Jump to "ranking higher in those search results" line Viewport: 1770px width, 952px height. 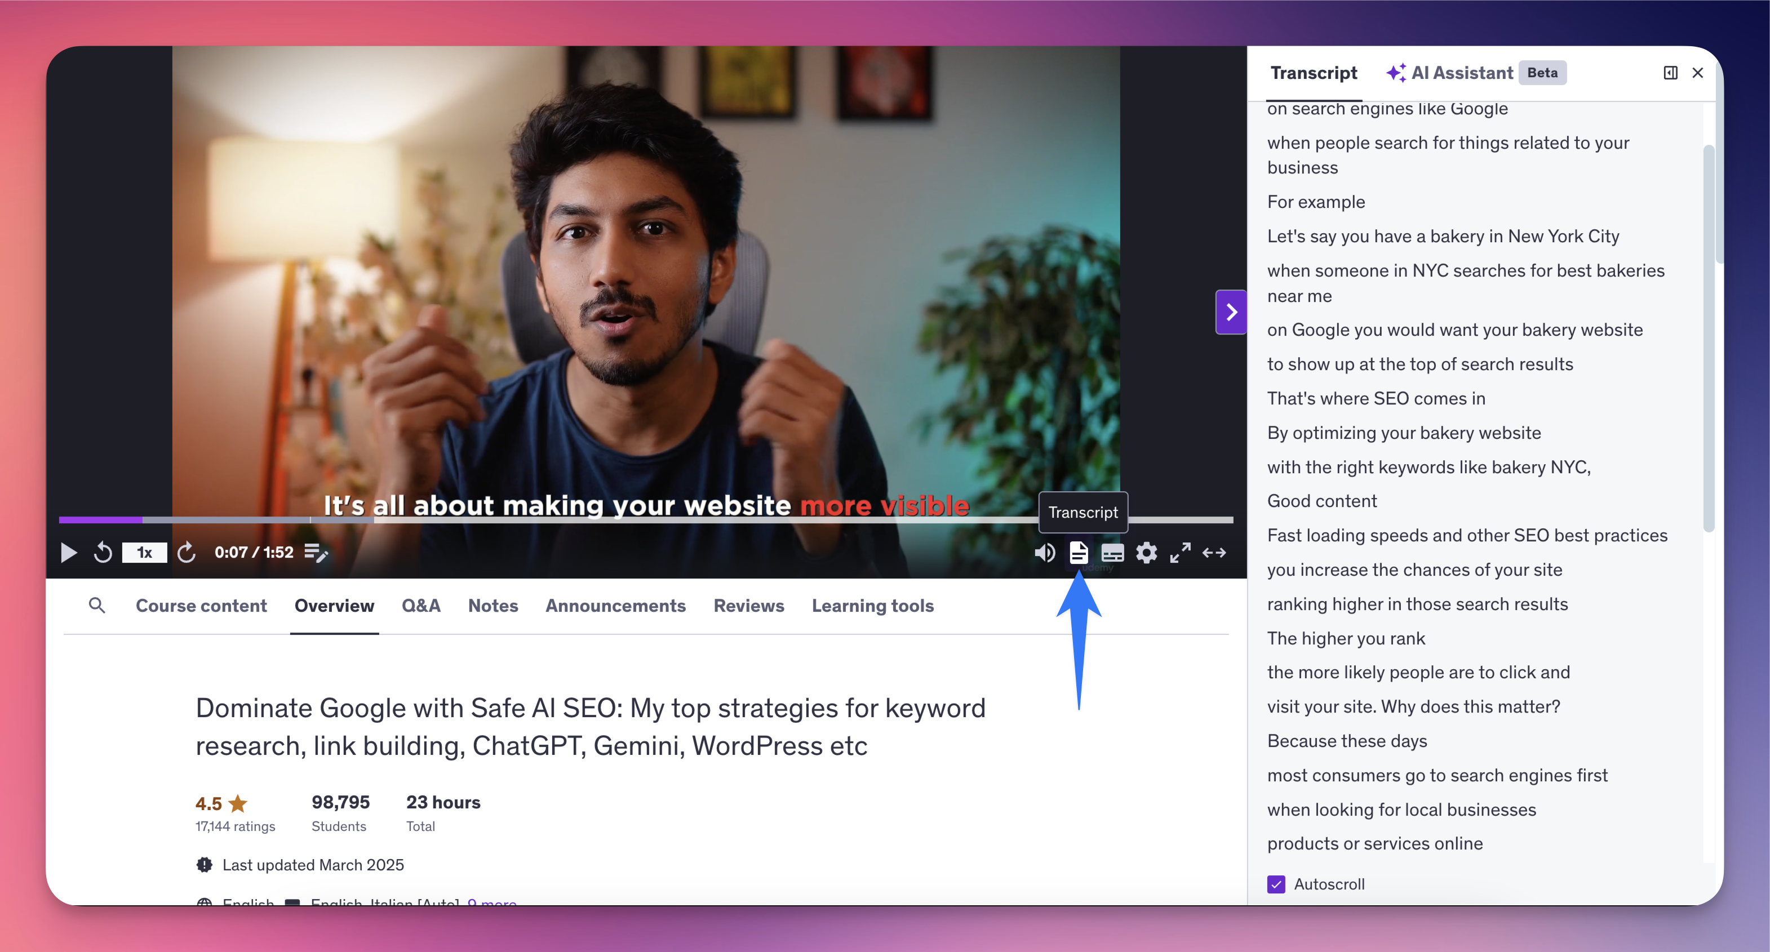tap(1417, 604)
